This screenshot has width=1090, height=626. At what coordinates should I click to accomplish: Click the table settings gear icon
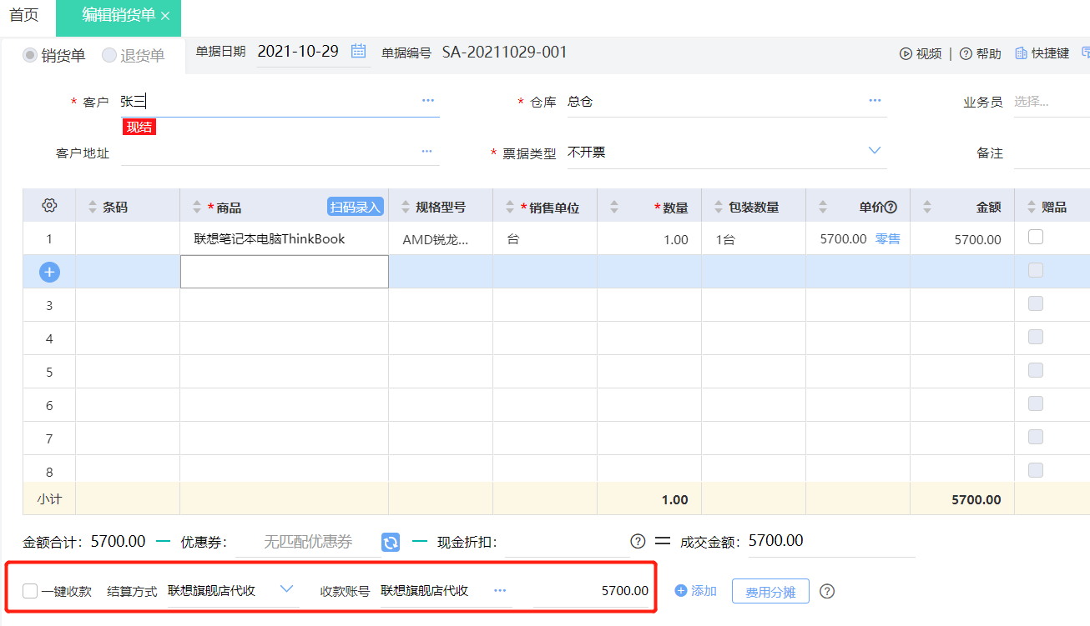click(49, 206)
